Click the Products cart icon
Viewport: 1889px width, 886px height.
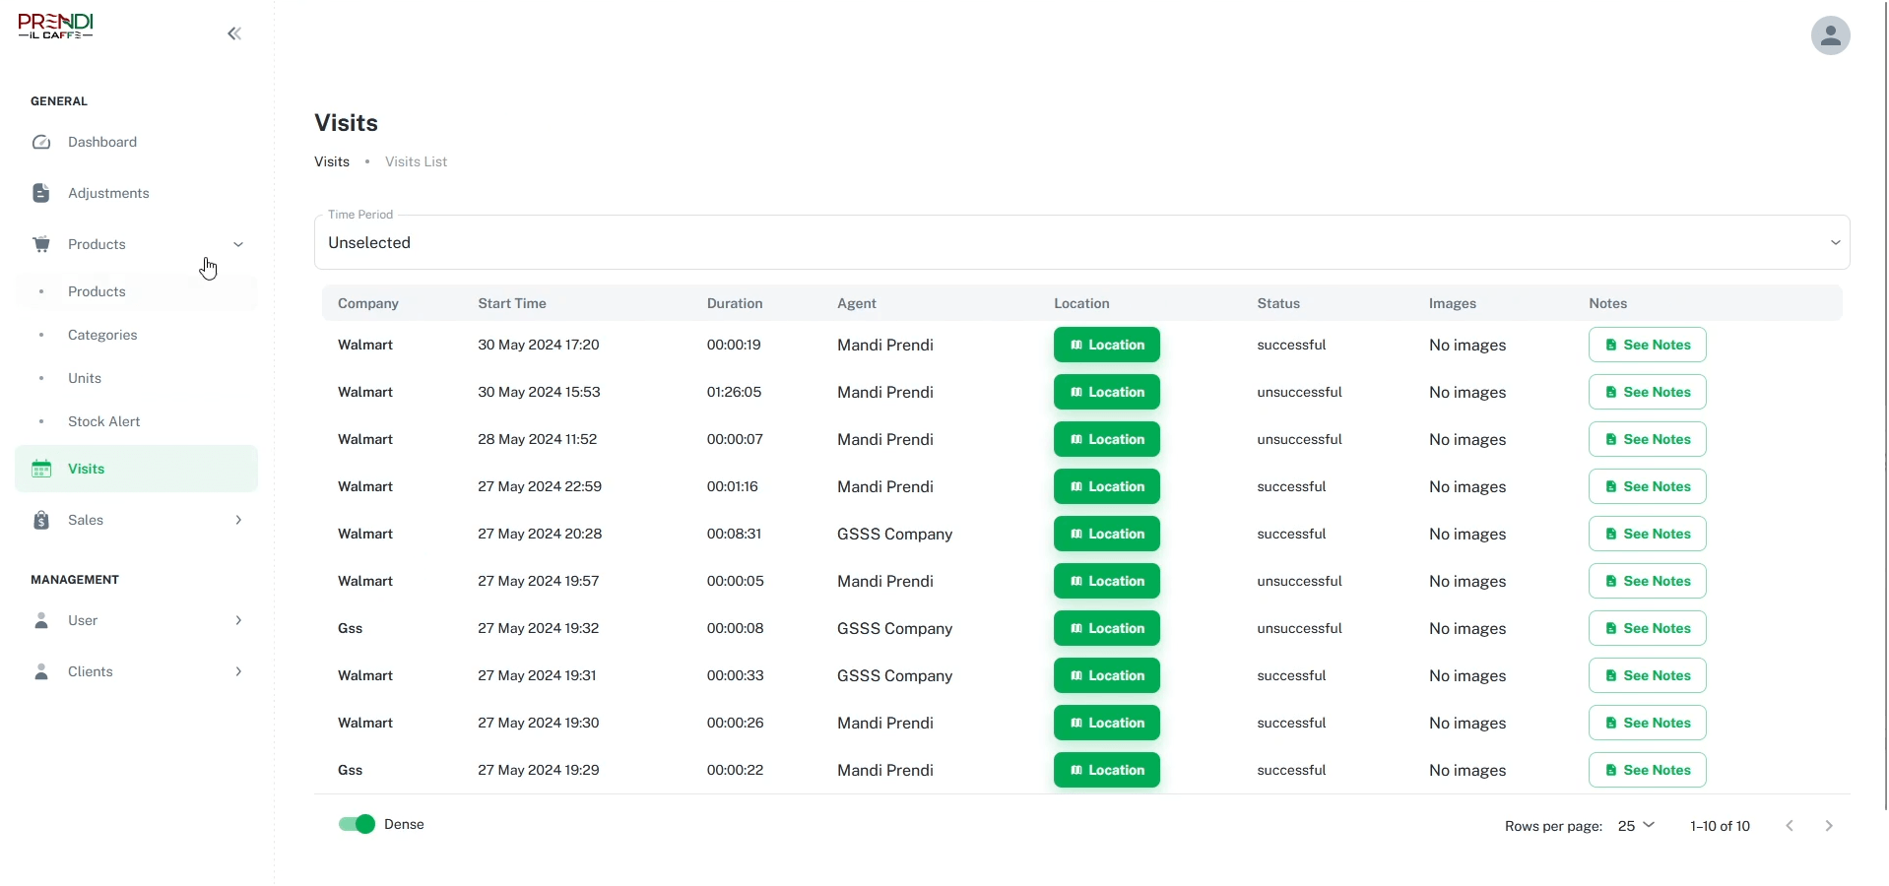pyautogui.click(x=41, y=244)
